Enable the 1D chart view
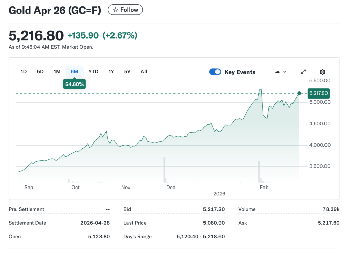 click(x=24, y=72)
